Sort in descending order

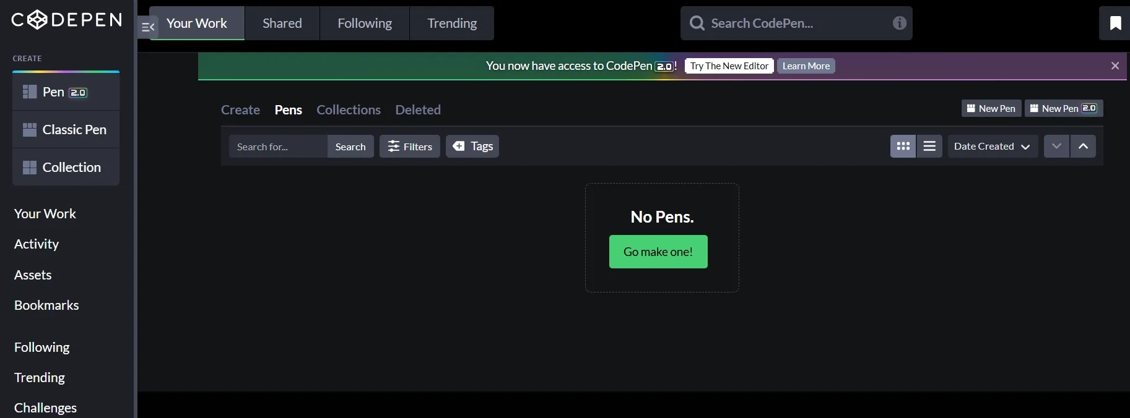point(1056,147)
